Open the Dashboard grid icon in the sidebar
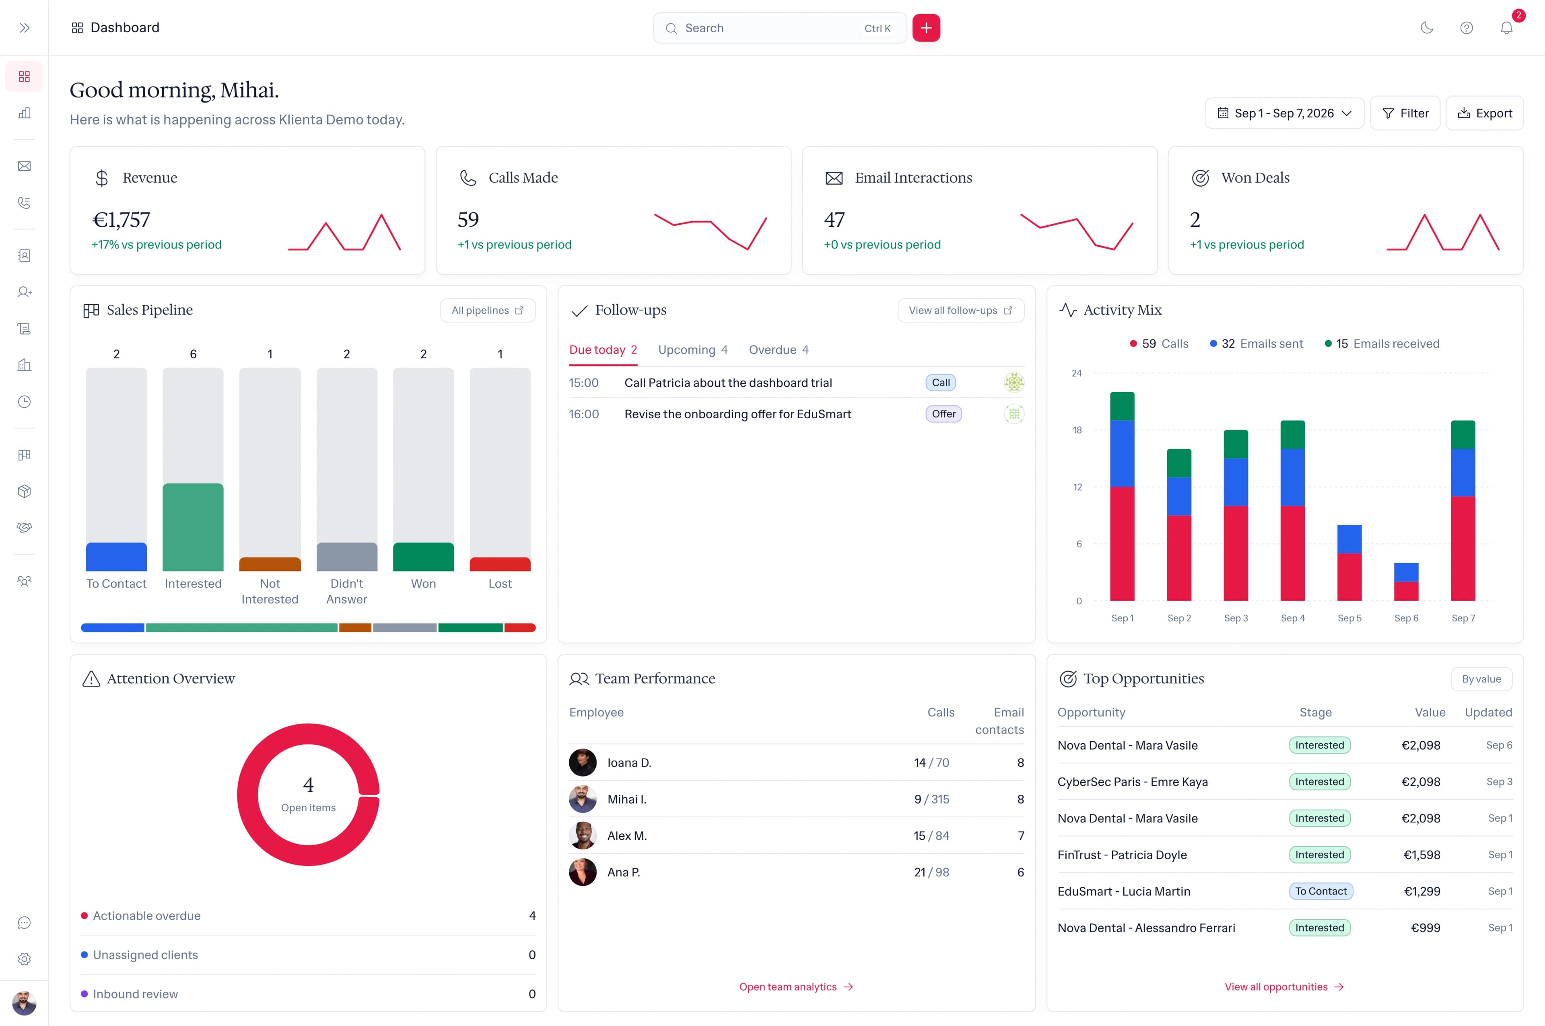1545x1026 pixels. 24,76
